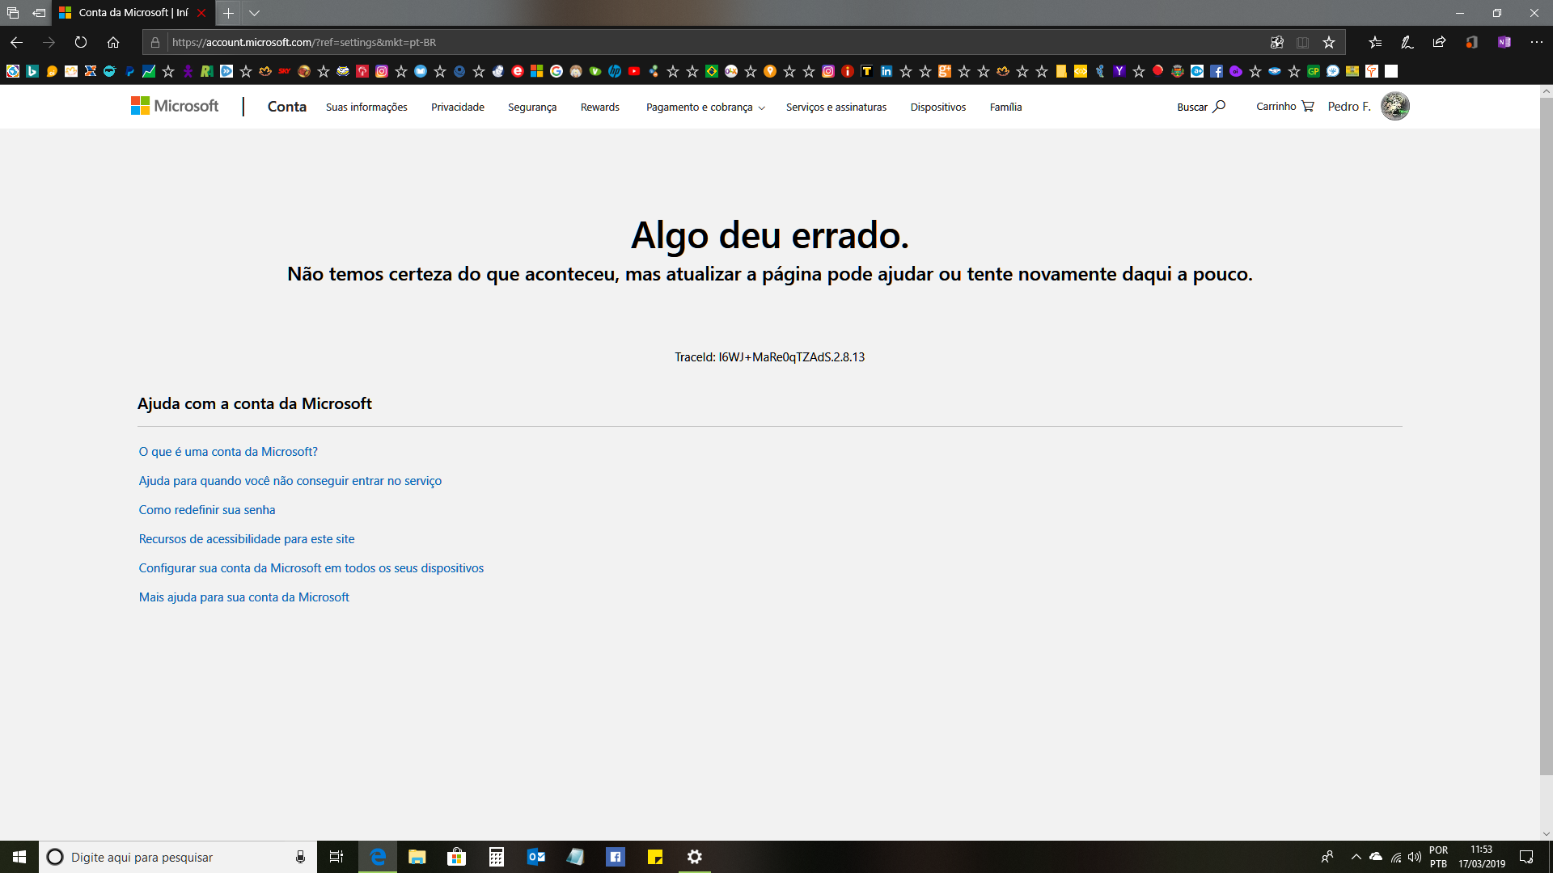Open Task View on the taskbar
This screenshot has width=1553, height=873.
(x=336, y=857)
